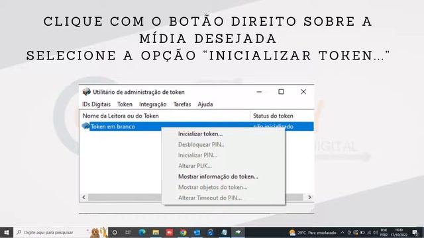Click the horizontal scrollbar right arrow
424x238 pixels.
(x=309, y=197)
